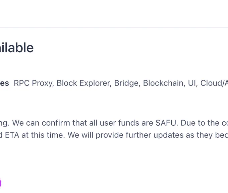Click the word "SAFU" in the update

pos(167,123)
